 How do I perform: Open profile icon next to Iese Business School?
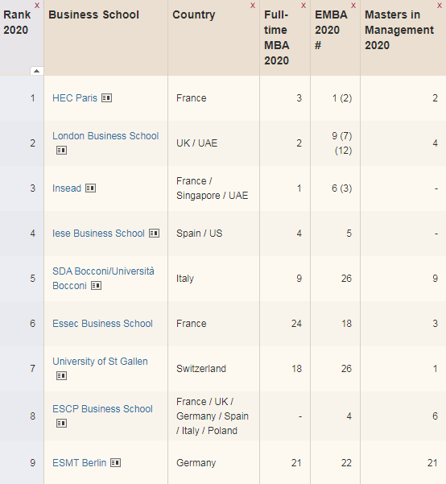tap(154, 234)
